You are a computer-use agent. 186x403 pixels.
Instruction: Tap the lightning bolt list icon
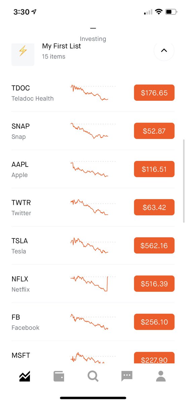click(23, 51)
